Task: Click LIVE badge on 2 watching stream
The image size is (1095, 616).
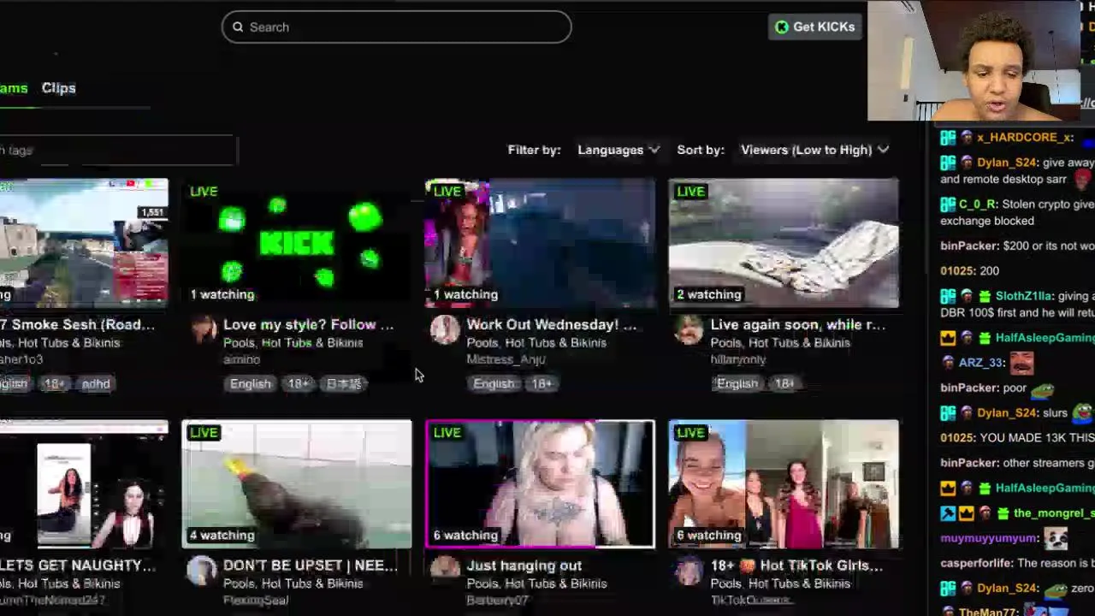Action: coord(690,192)
